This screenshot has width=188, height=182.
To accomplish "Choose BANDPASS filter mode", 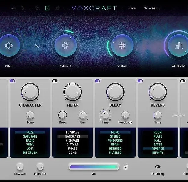I will coord(73,136).
